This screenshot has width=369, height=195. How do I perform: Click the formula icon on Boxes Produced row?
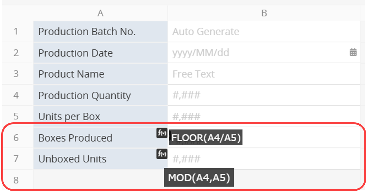point(162,133)
